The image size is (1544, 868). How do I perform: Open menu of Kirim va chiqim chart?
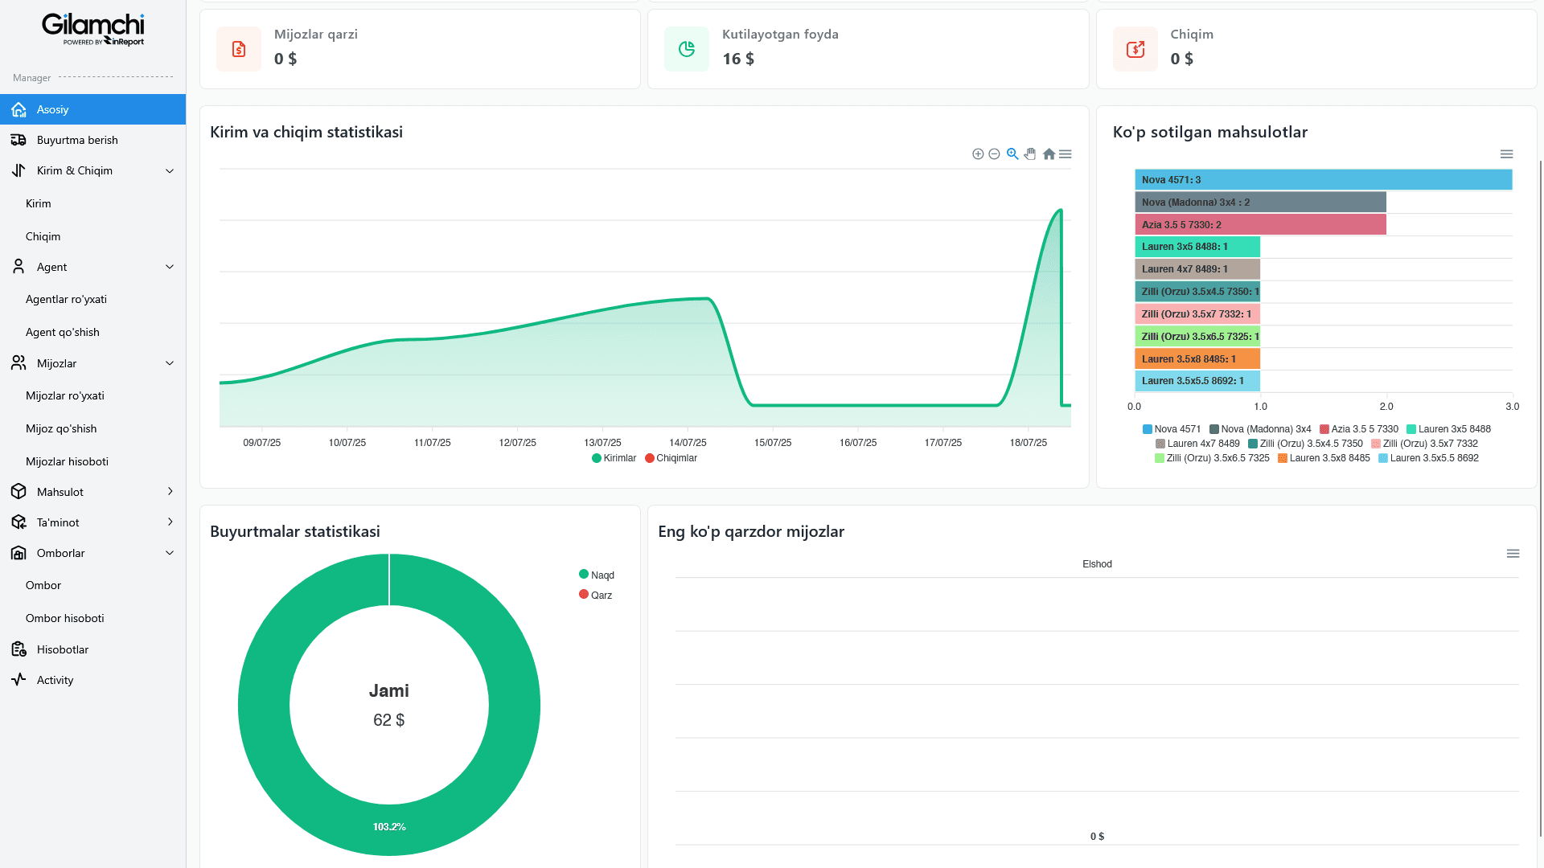coord(1066,154)
